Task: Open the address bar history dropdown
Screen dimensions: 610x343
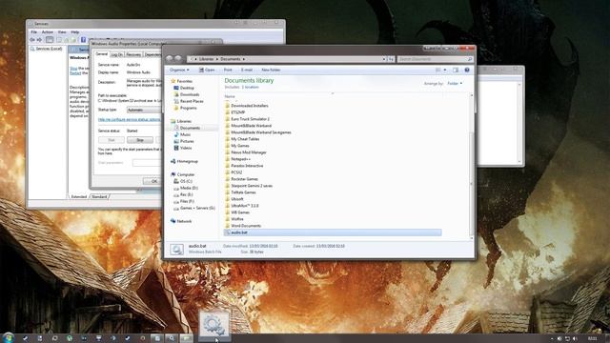Action: 384,59
